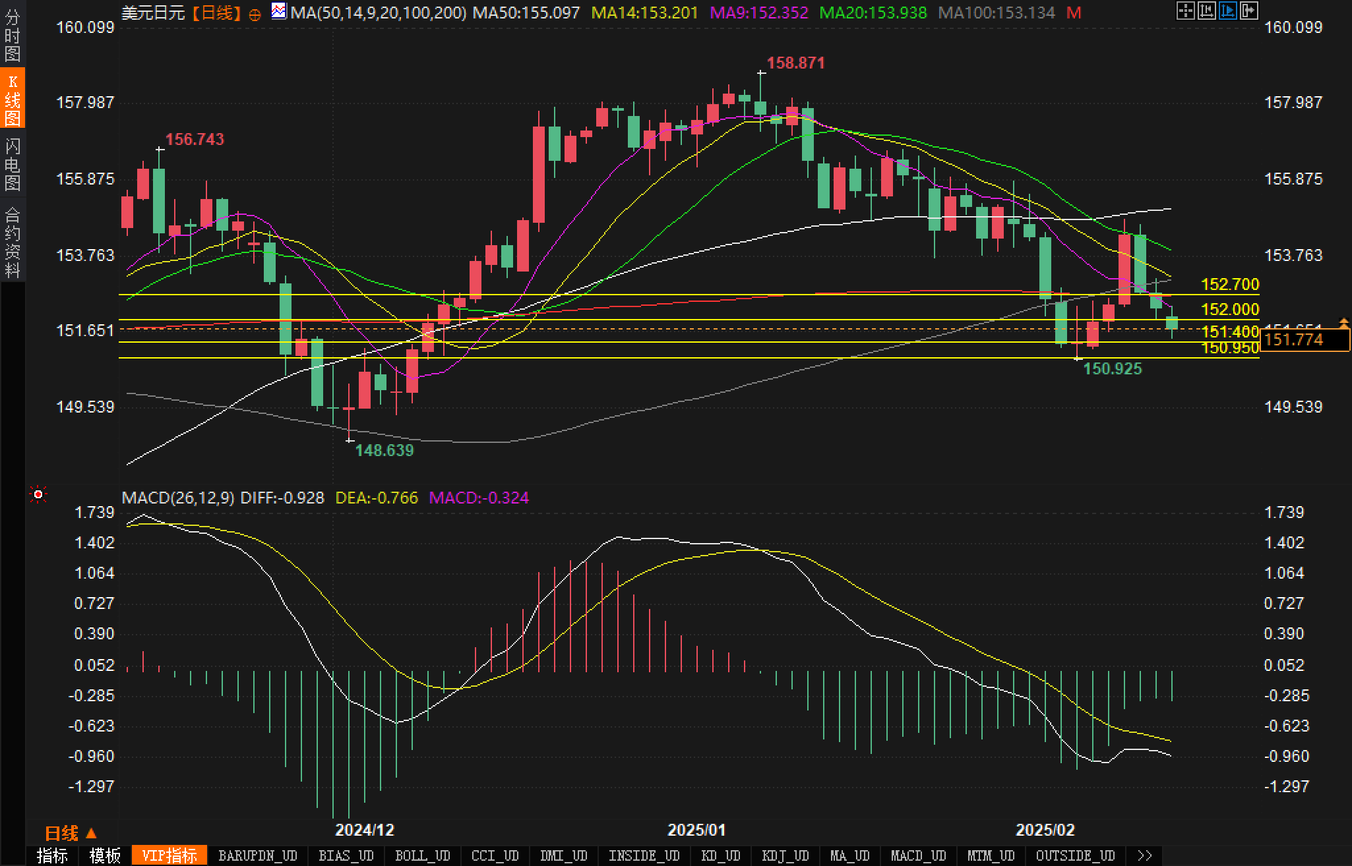Click the MA100:153.134 value
1352x866 pixels.
[997, 13]
